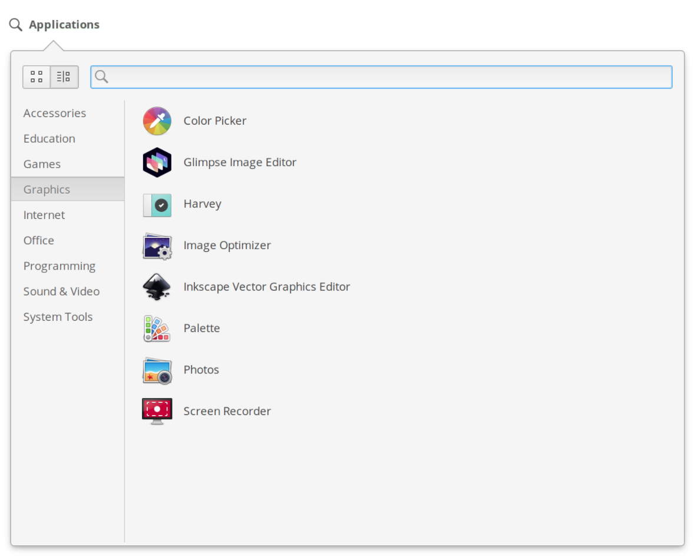This screenshot has height=560, width=698.
Task: Open the Games category
Action: click(x=42, y=164)
